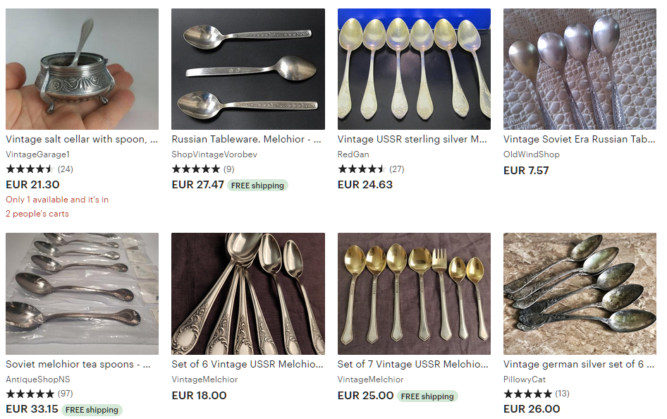Open the Soviet Era Russian tableware image
The height and width of the screenshot is (419, 667).
click(x=580, y=69)
